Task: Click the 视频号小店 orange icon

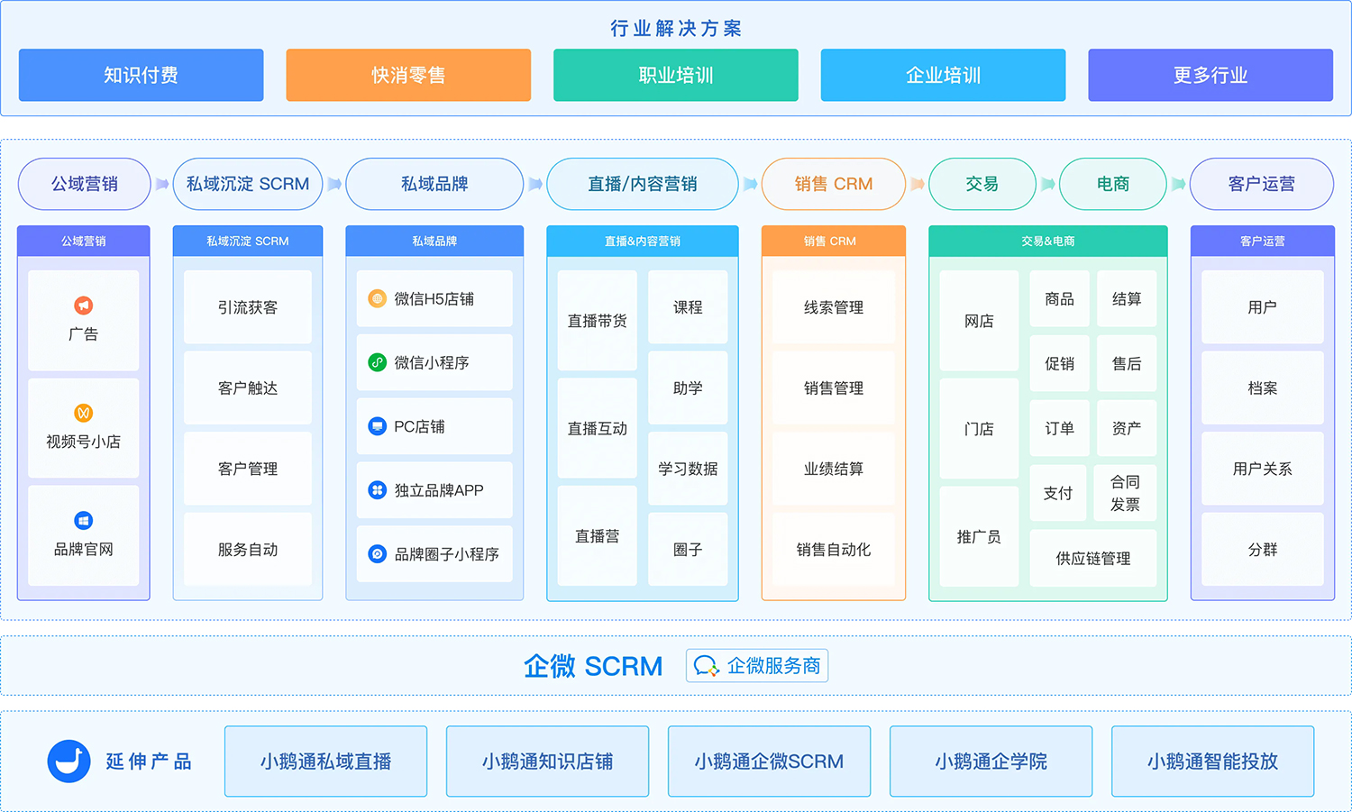Action: [x=83, y=413]
